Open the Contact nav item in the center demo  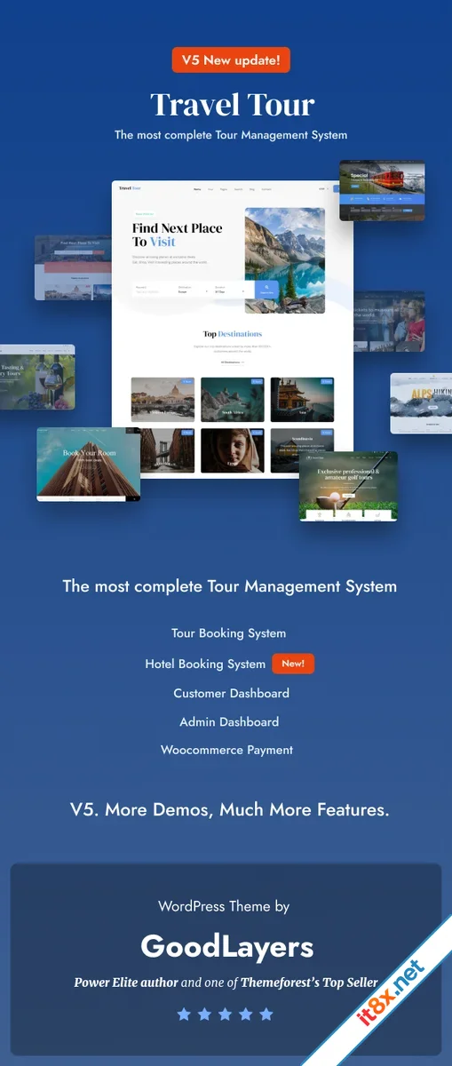266,189
